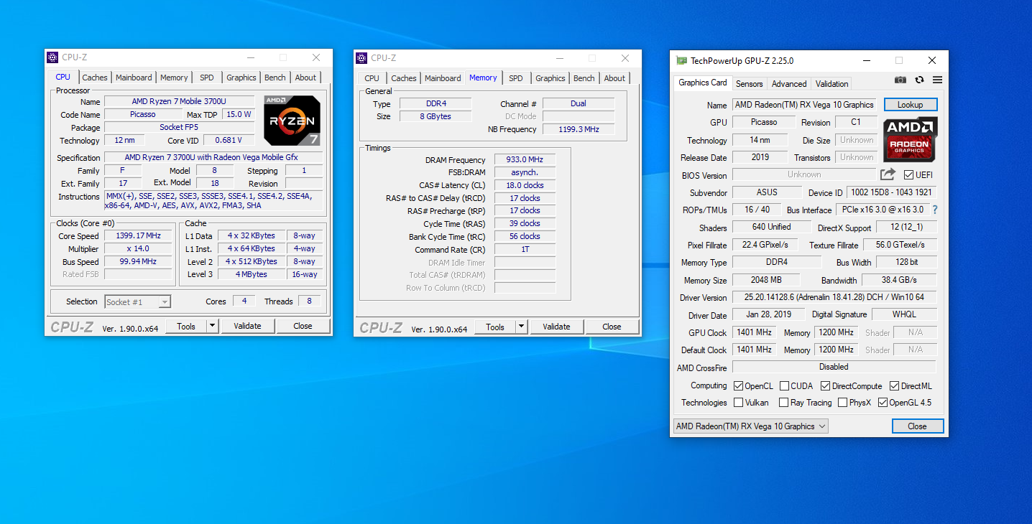
Task: Switch to Caches tab in left CPU-Z
Action: tap(94, 78)
